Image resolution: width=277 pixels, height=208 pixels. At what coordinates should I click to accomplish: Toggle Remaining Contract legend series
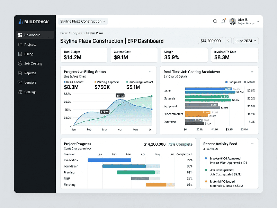point(140,82)
